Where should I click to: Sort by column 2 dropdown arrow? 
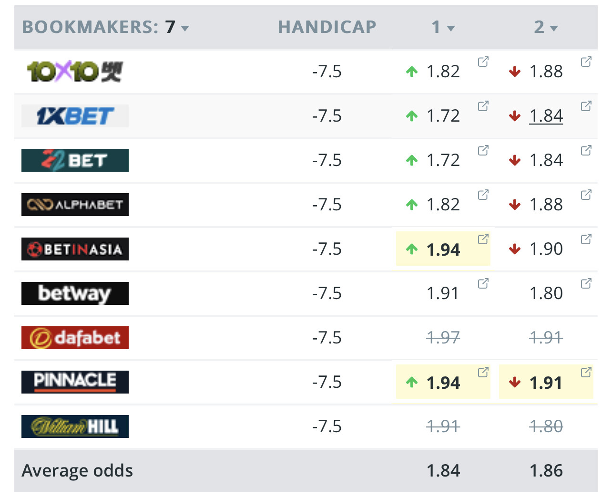[x=554, y=28]
